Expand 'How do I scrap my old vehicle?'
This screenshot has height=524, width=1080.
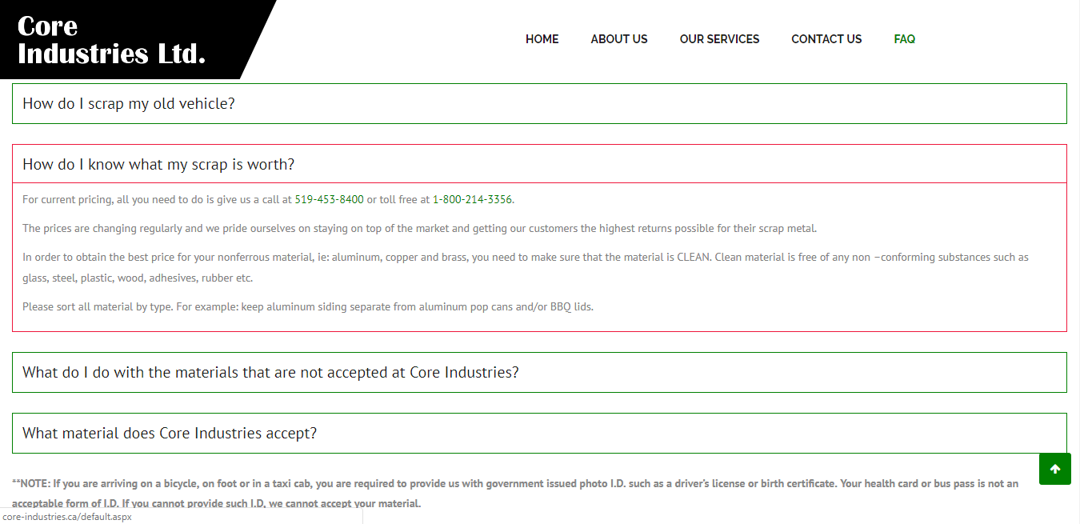coord(539,104)
